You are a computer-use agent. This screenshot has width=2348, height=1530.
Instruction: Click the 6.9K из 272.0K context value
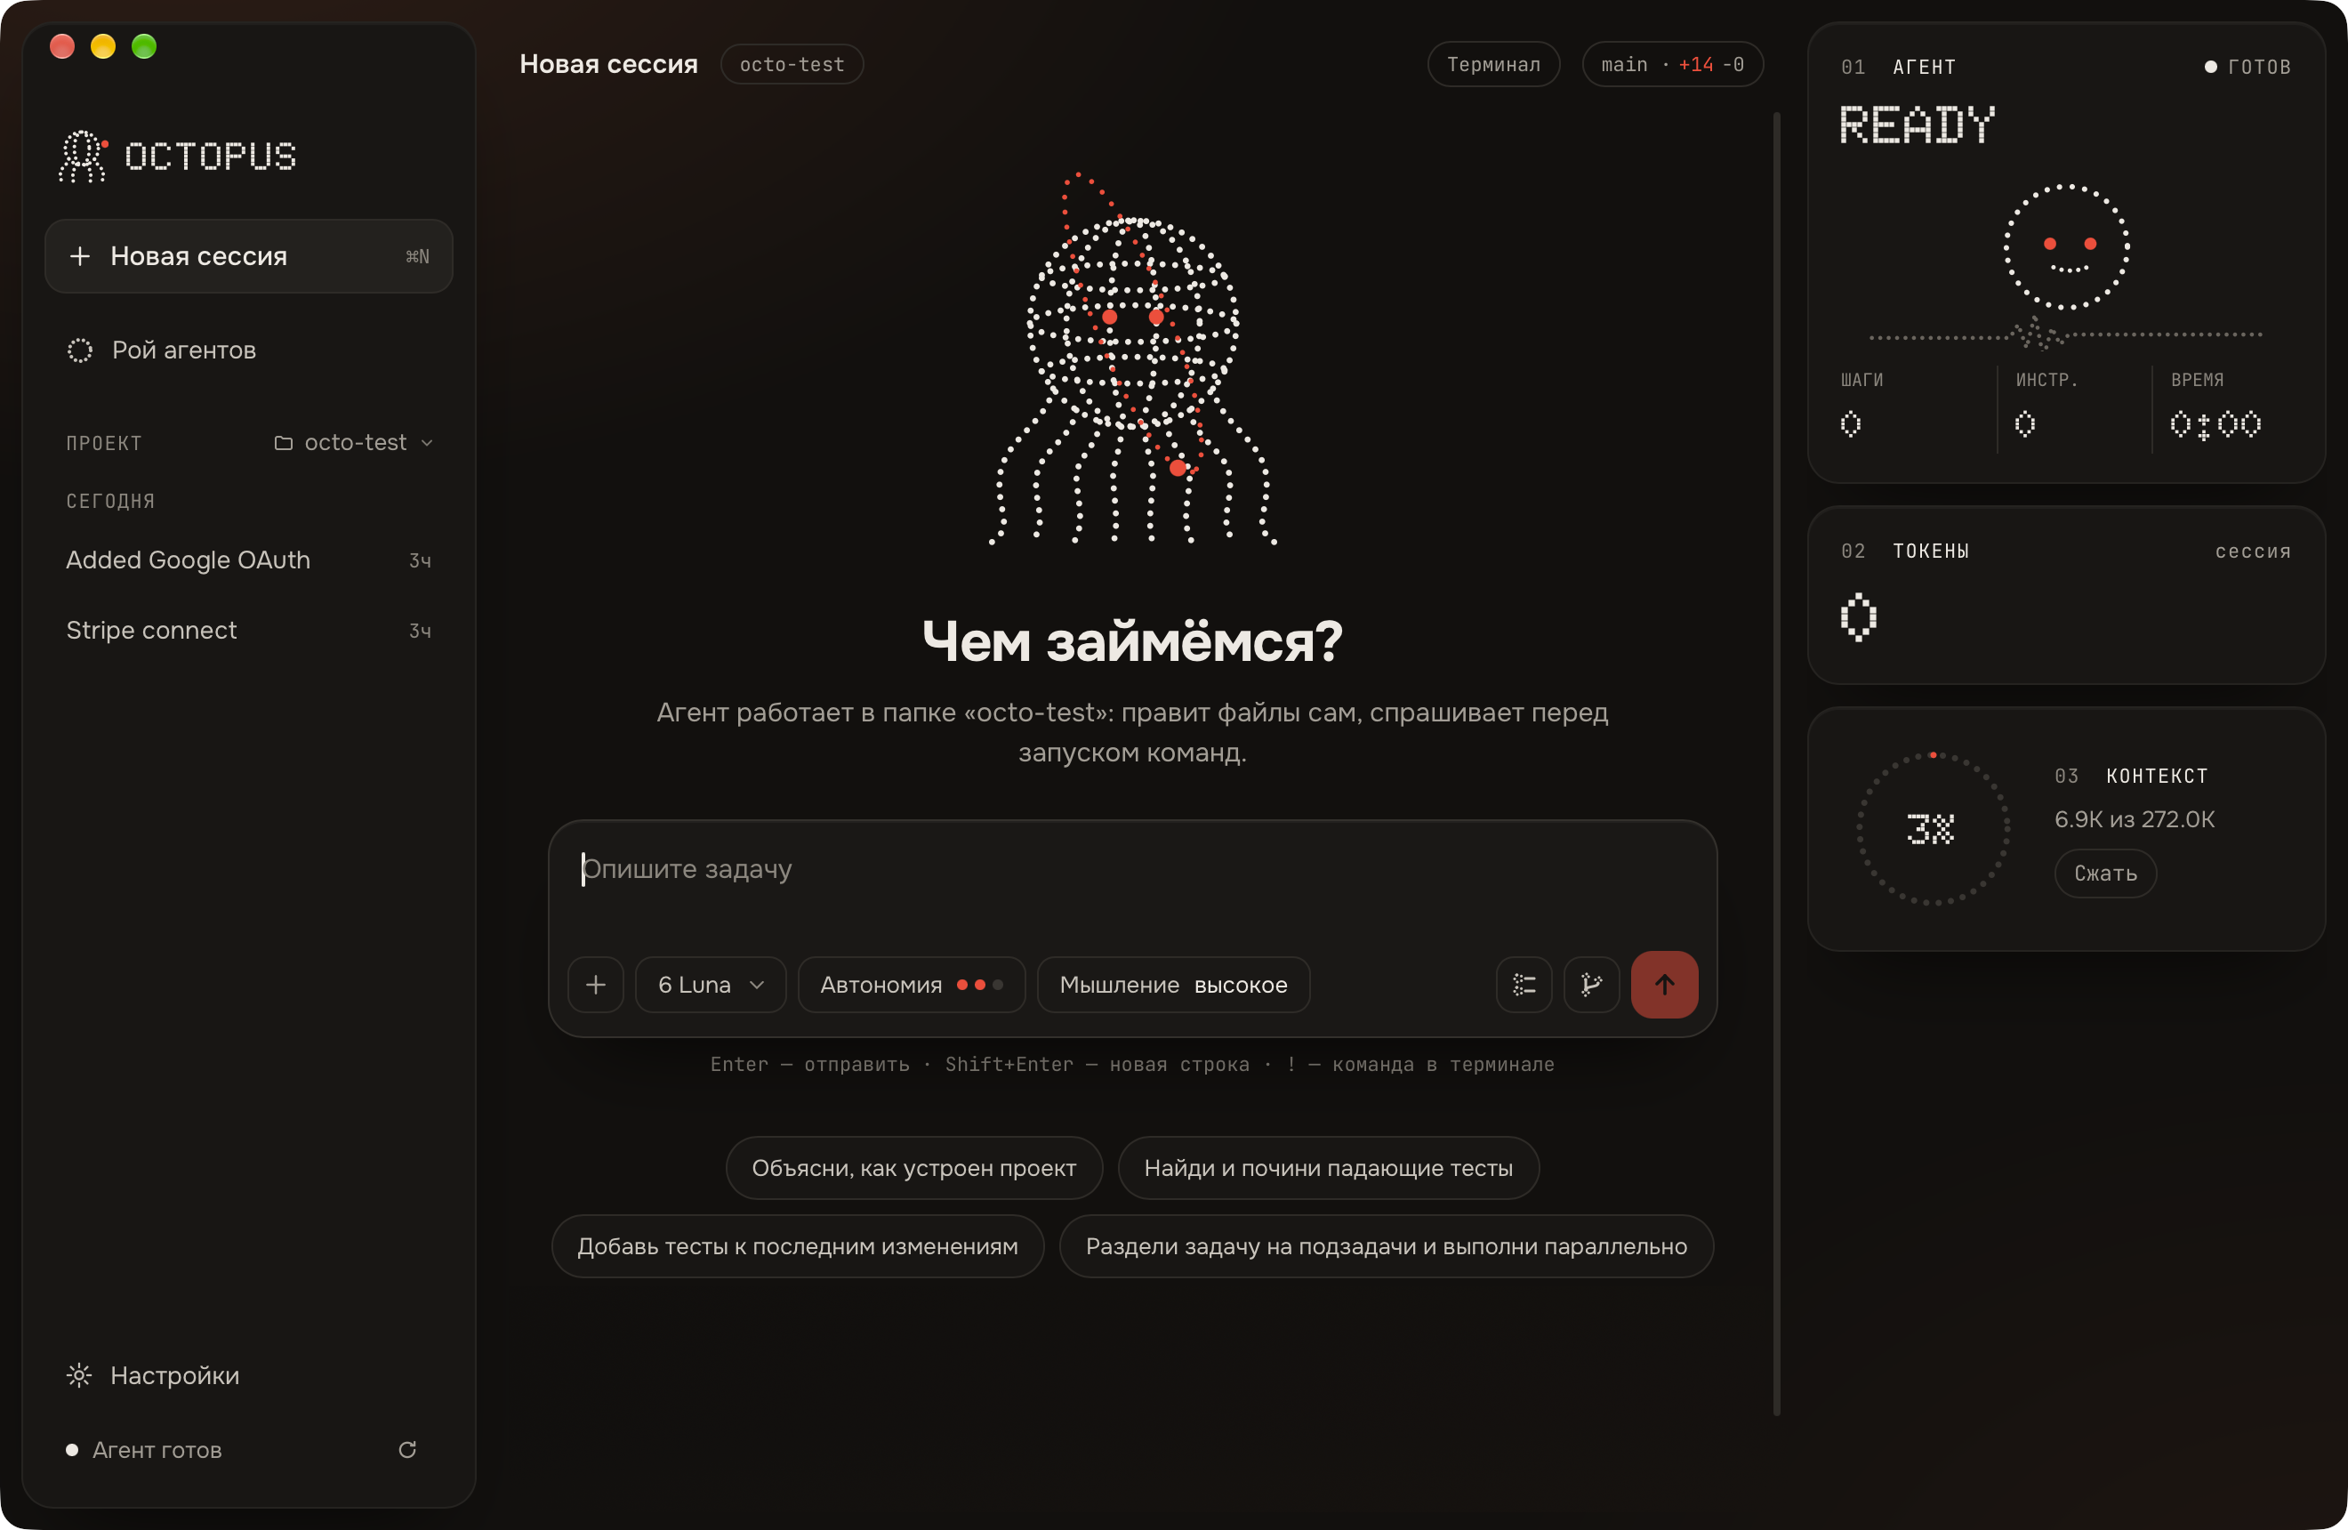(x=2134, y=820)
